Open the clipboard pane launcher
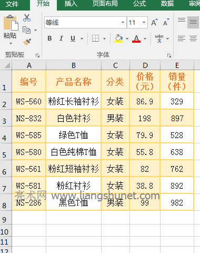 [37, 56]
